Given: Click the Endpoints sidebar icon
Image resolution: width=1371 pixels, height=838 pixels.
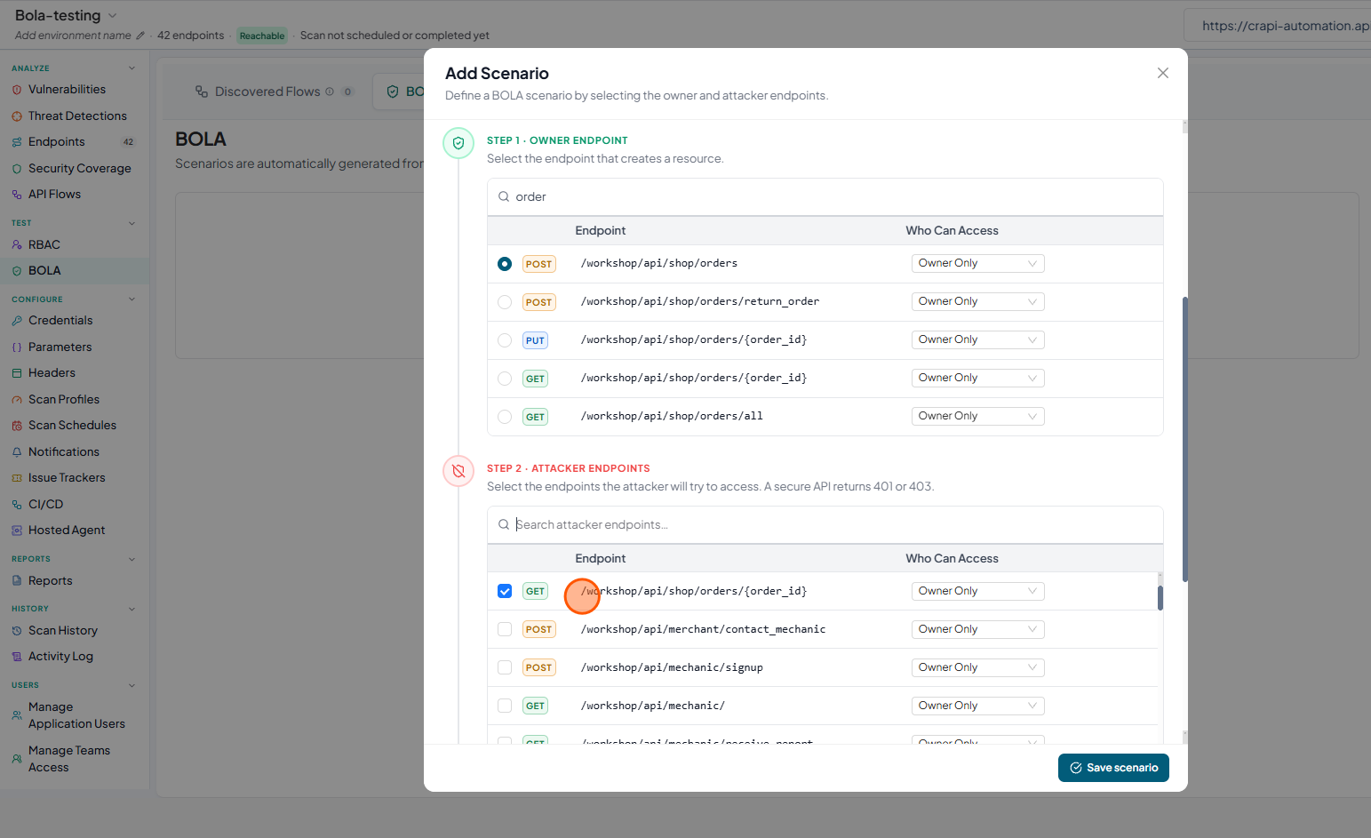Looking at the screenshot, I should coord(17,142).
